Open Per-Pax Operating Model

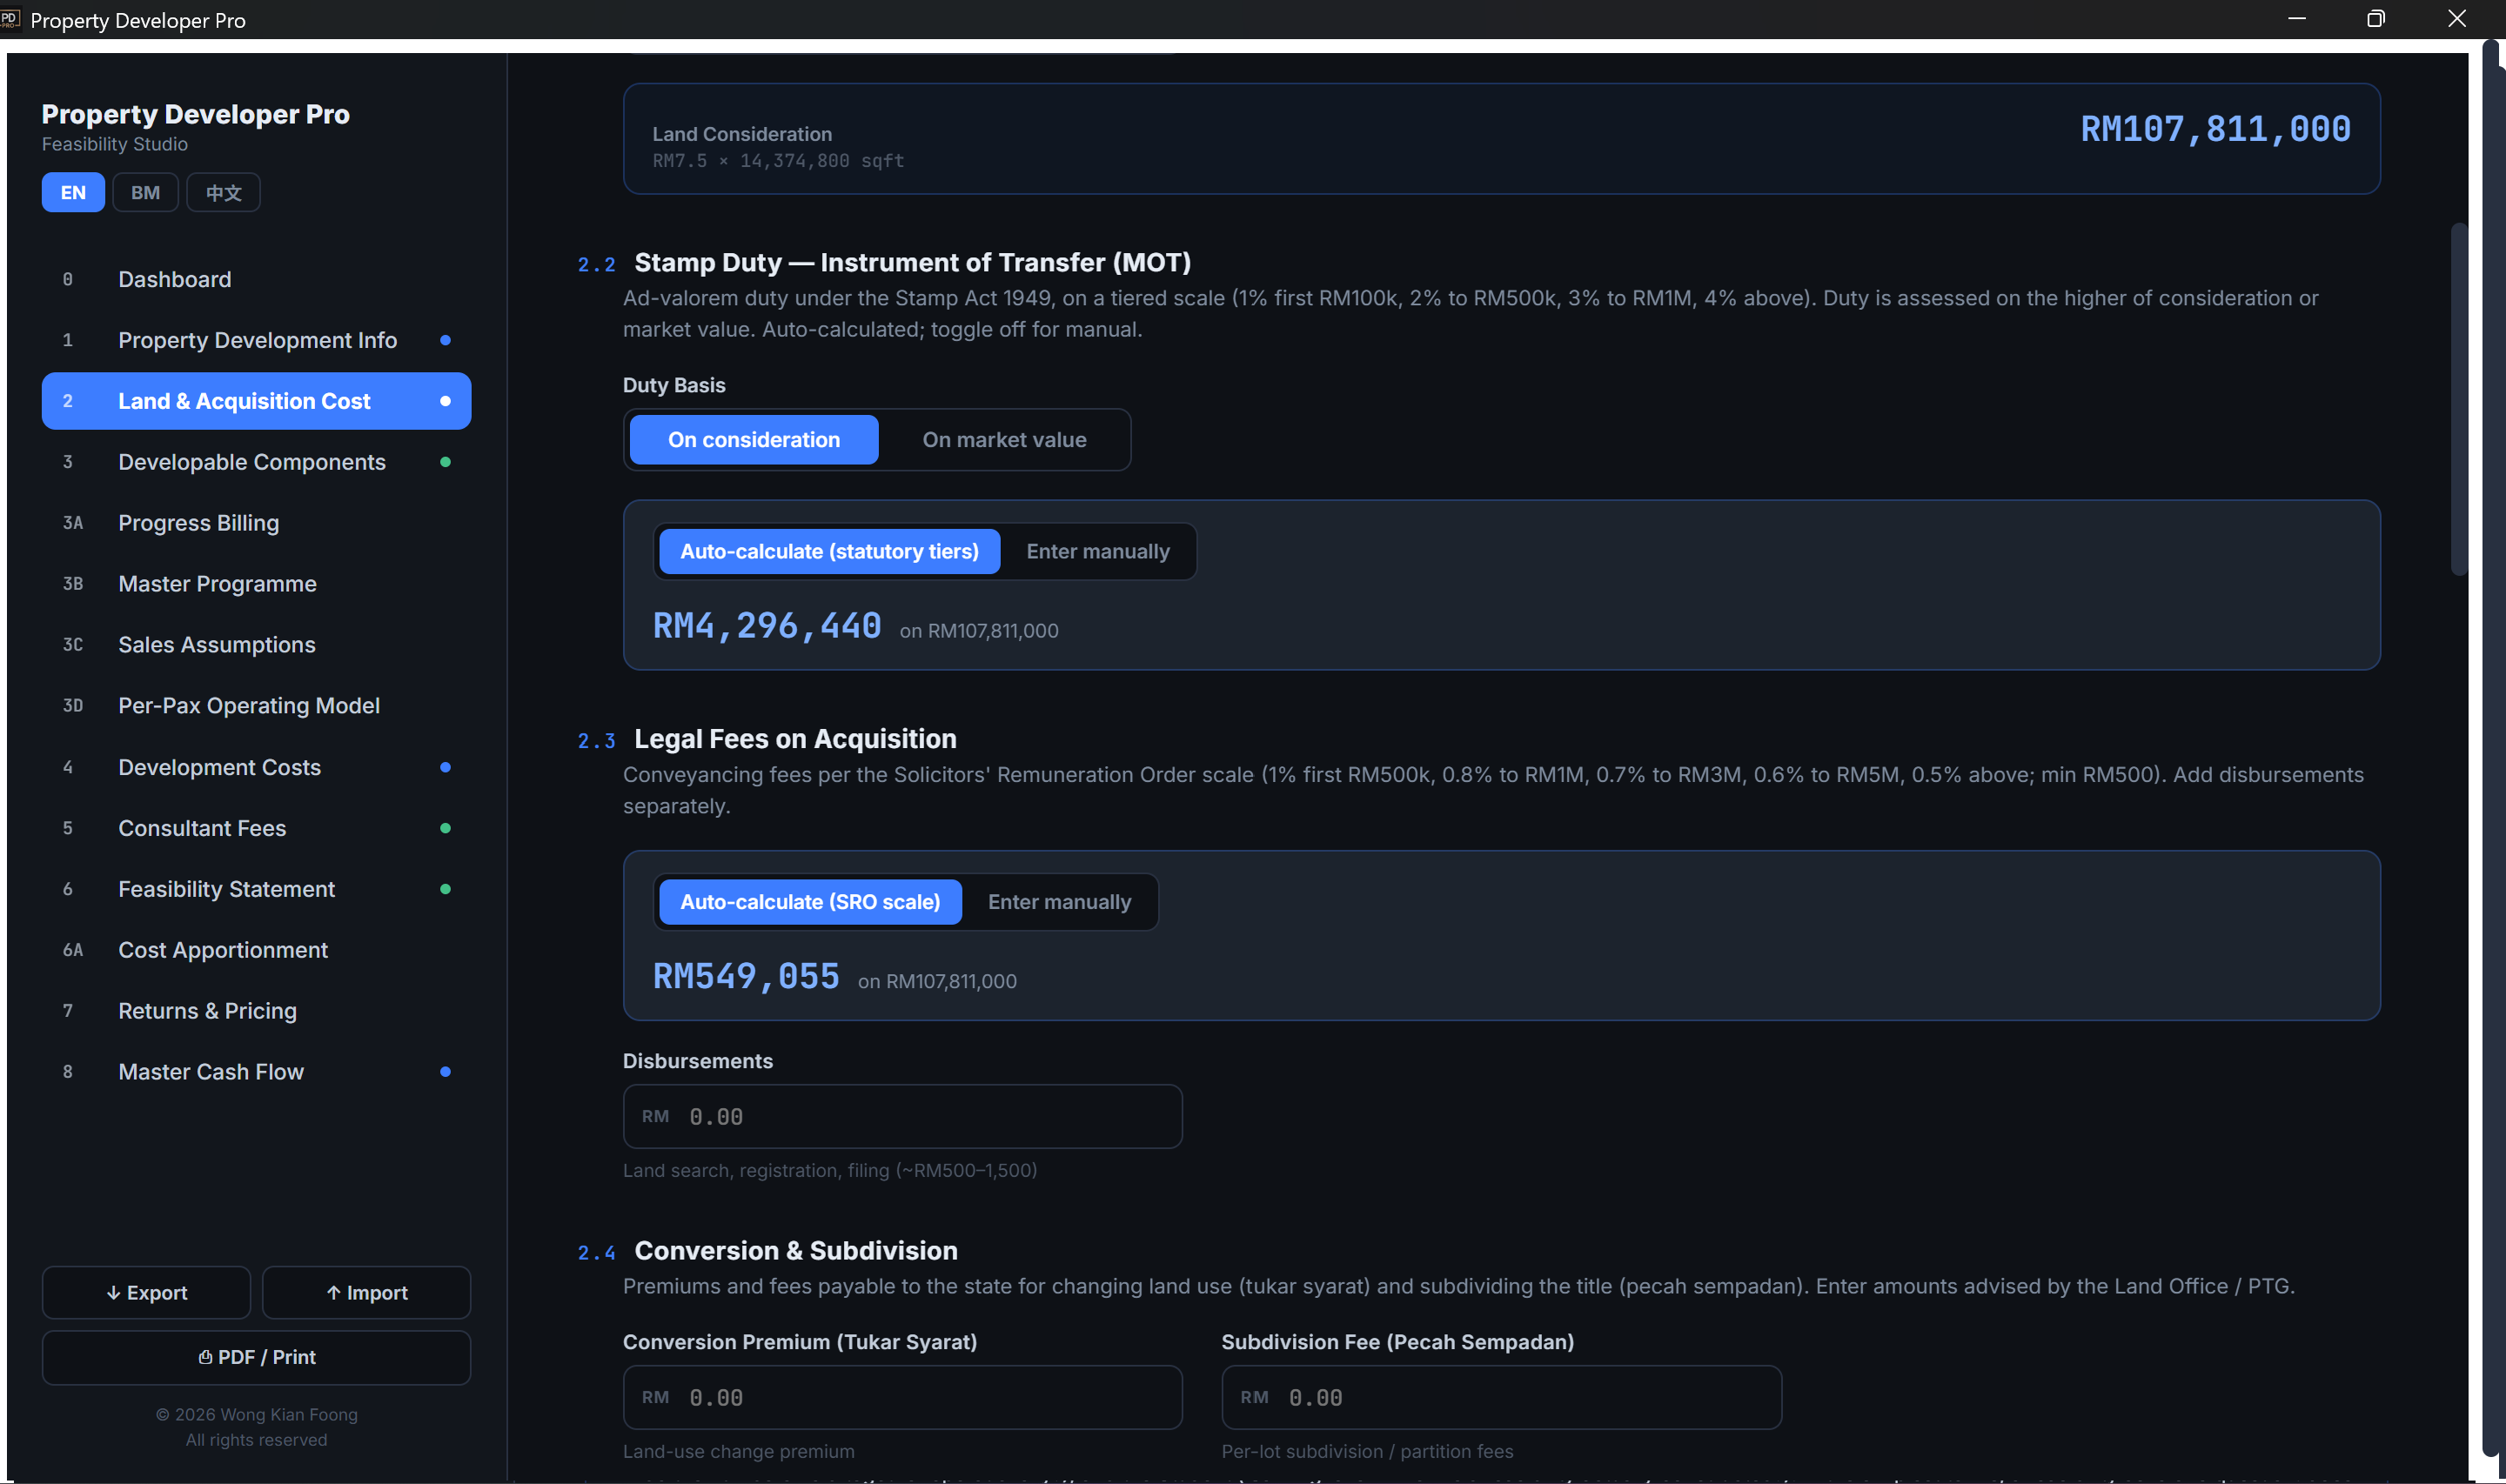tap(256, 706)
